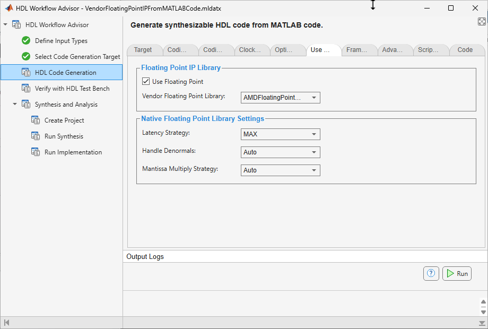Click the Handle Denormals label
The height and width of the screenshot is (329, 488).
click(169, 151)
